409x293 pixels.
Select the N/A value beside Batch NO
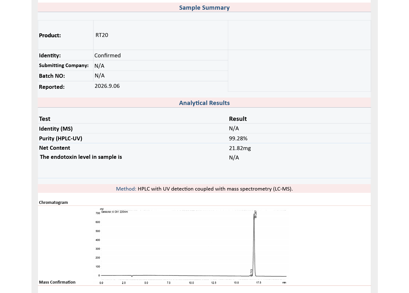click(100, 76)
